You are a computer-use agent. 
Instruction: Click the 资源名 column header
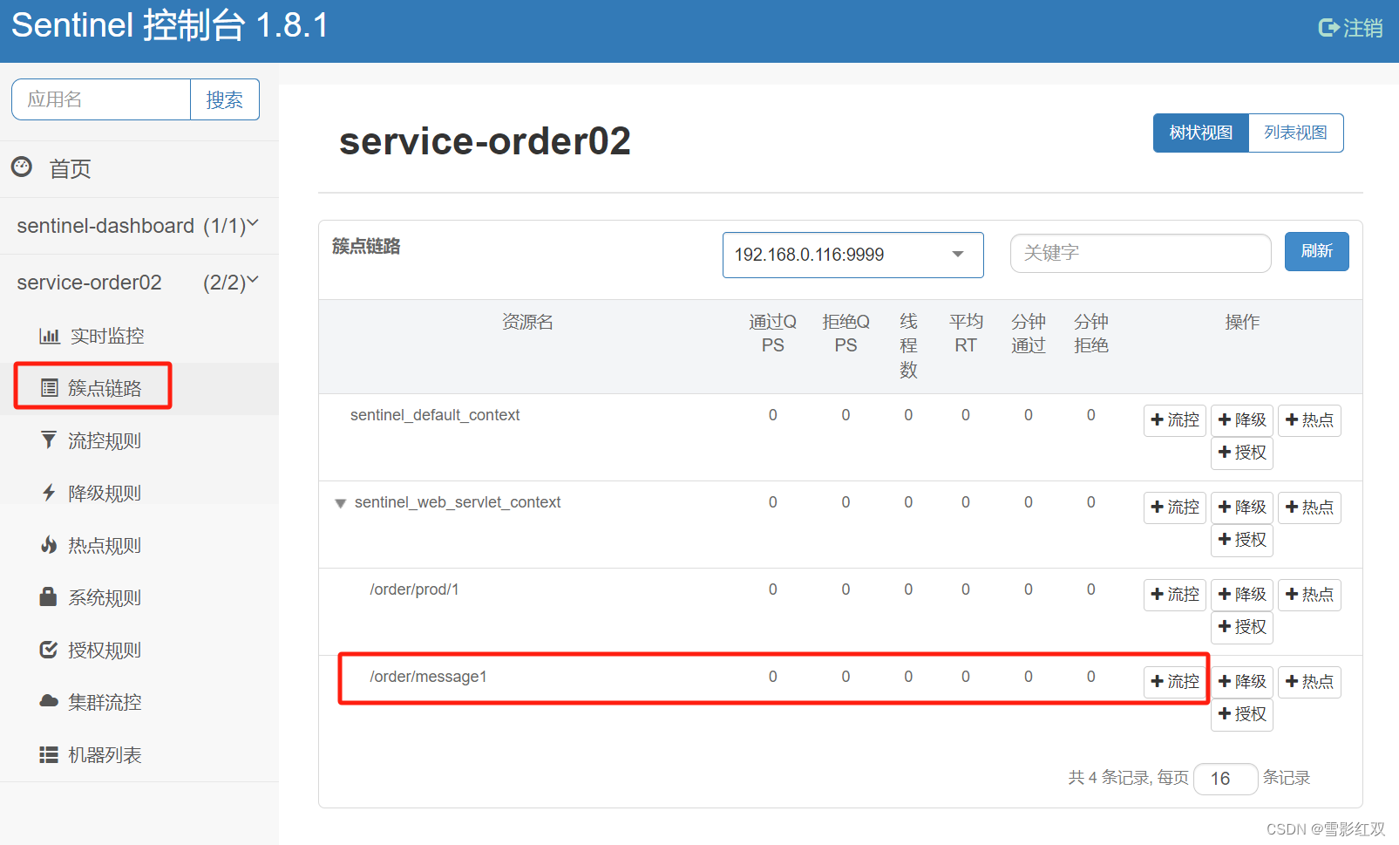click(x=527, y=322)
